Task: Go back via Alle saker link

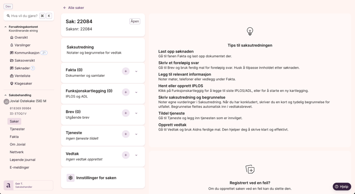Action: click(74, 8)
